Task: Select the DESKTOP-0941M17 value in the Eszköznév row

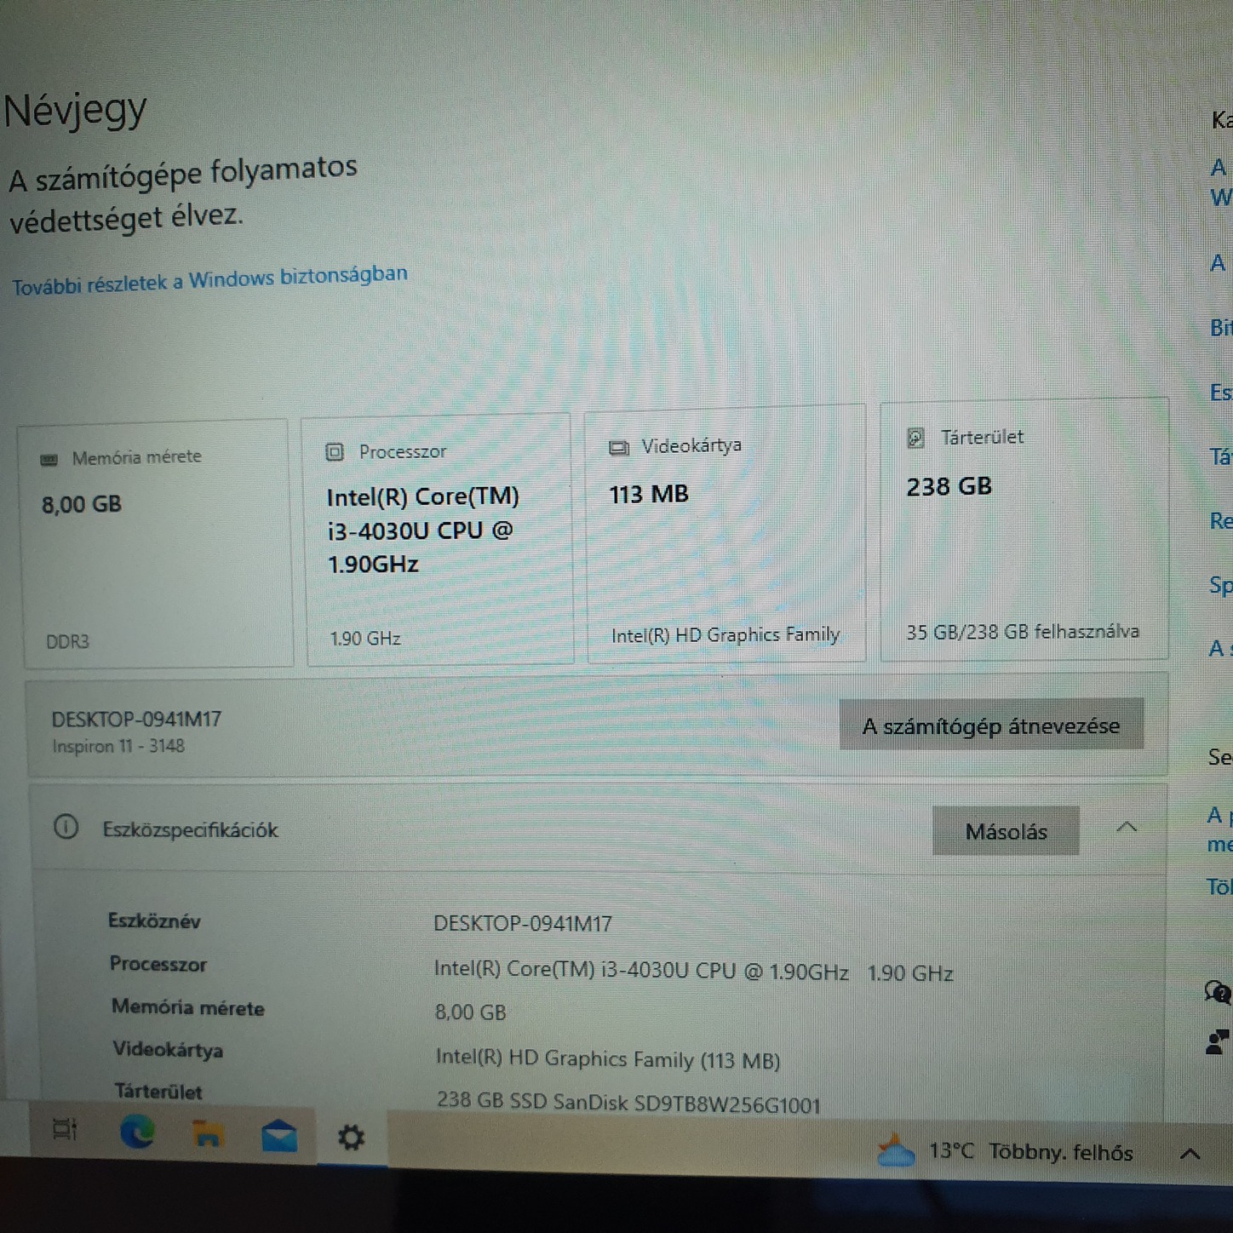Action: 523,924
